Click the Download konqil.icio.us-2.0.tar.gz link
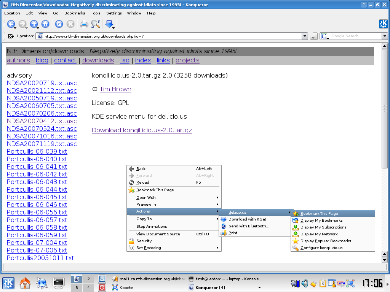Image resolution: width=390 pixels, height=292 pixels. click(142, 130)
